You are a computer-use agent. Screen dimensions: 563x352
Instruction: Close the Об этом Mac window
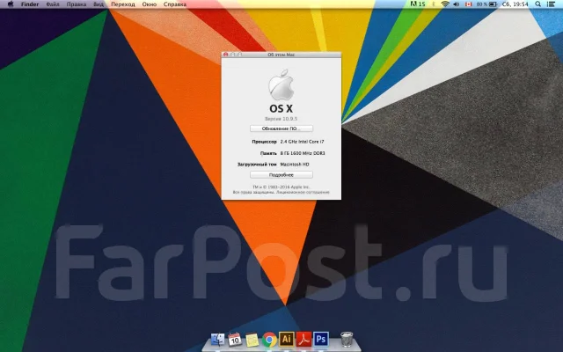pyautogui.click(x=225, y=55)
